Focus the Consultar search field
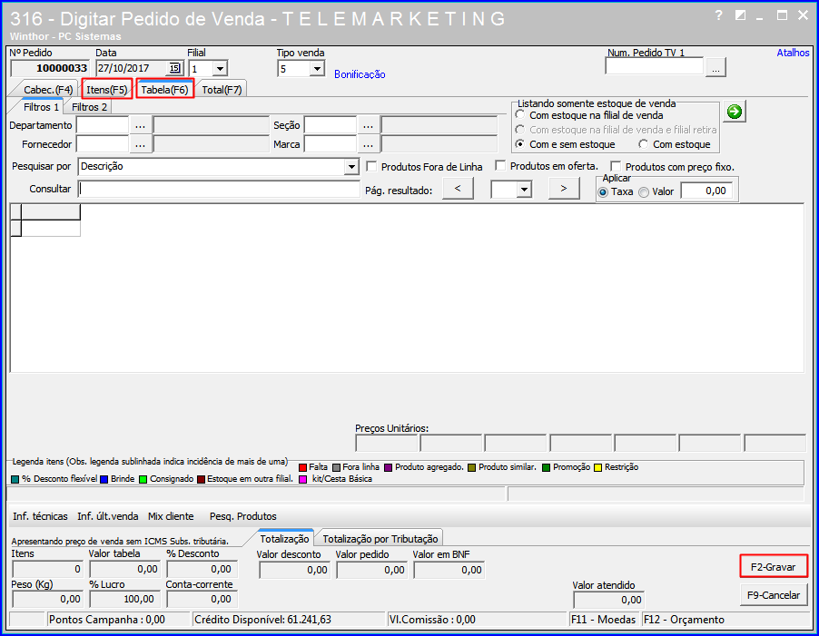The image size is (819, 636). [219, 189]
